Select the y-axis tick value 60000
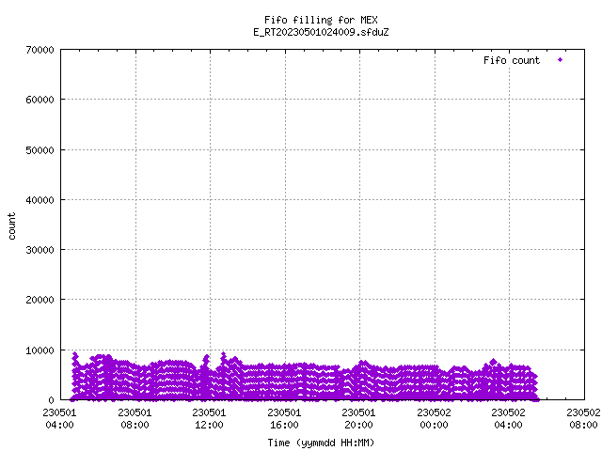 coord(40,100)
